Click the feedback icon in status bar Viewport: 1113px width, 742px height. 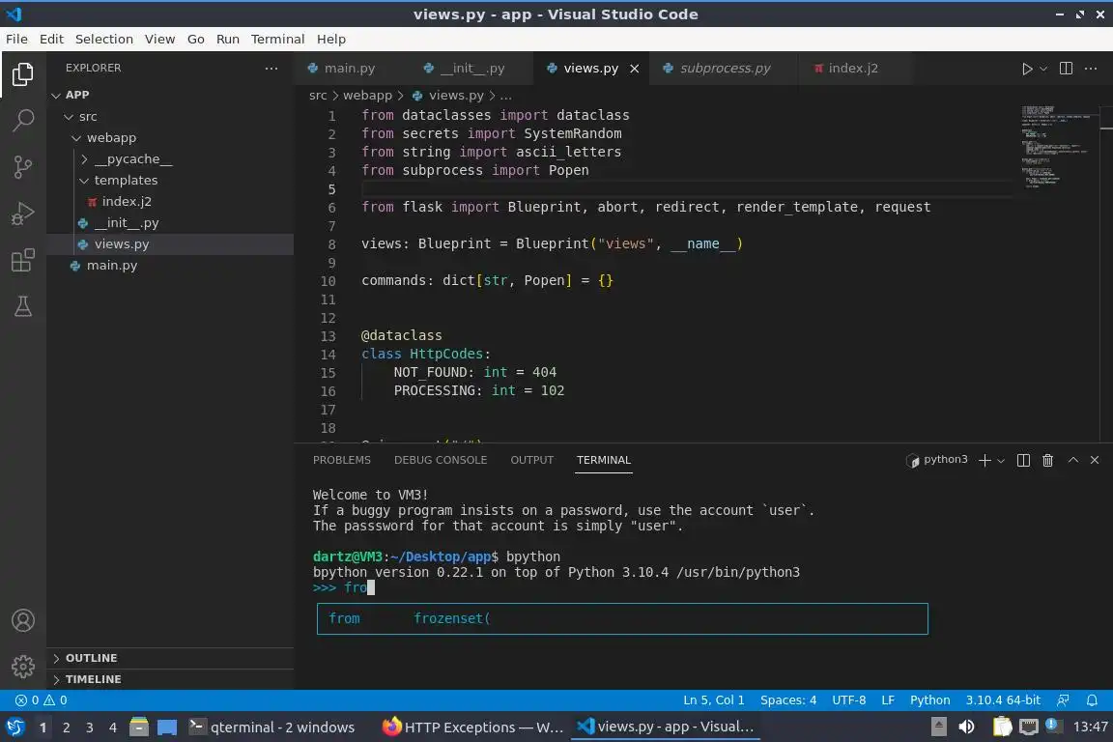point(1063,700)
